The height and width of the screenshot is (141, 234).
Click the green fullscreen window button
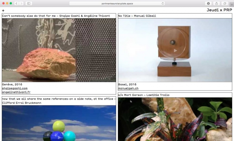pos(11,4)
